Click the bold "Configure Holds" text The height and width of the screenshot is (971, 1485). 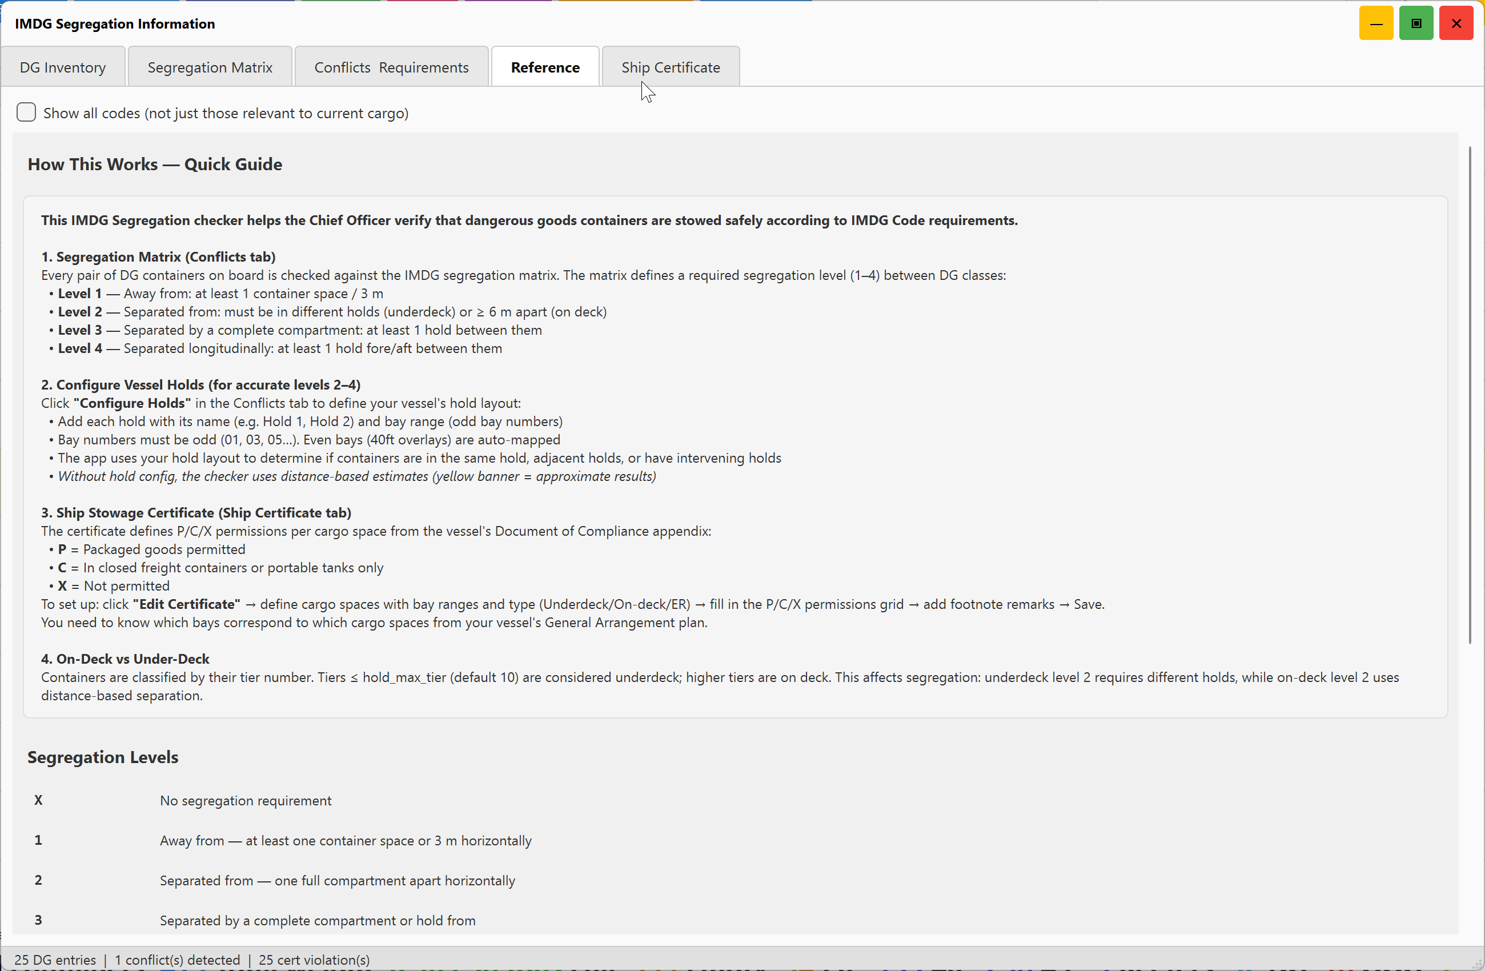click(133, 403)
